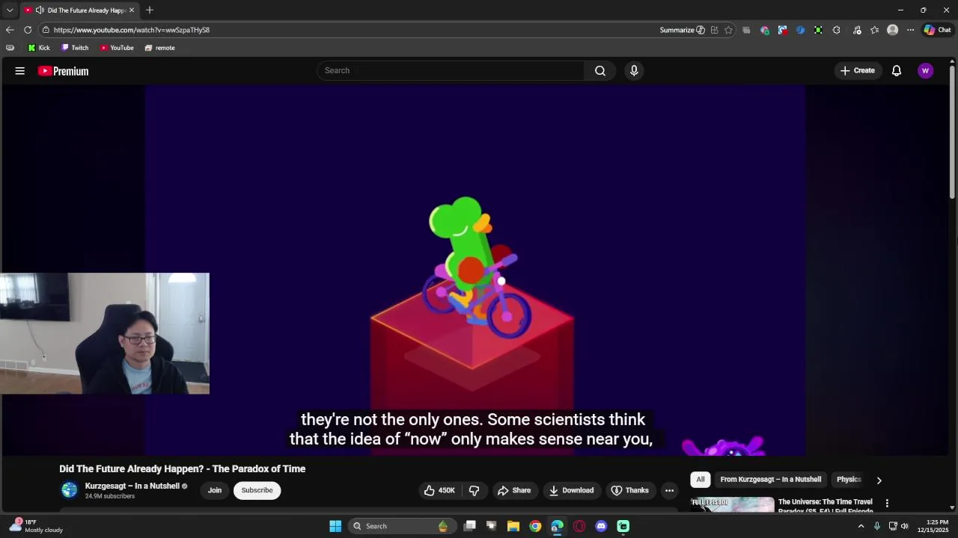The height and width of the screenshot is (538, 958).
Task: Open more actions ellipsis below video
Action: [669, 490]
